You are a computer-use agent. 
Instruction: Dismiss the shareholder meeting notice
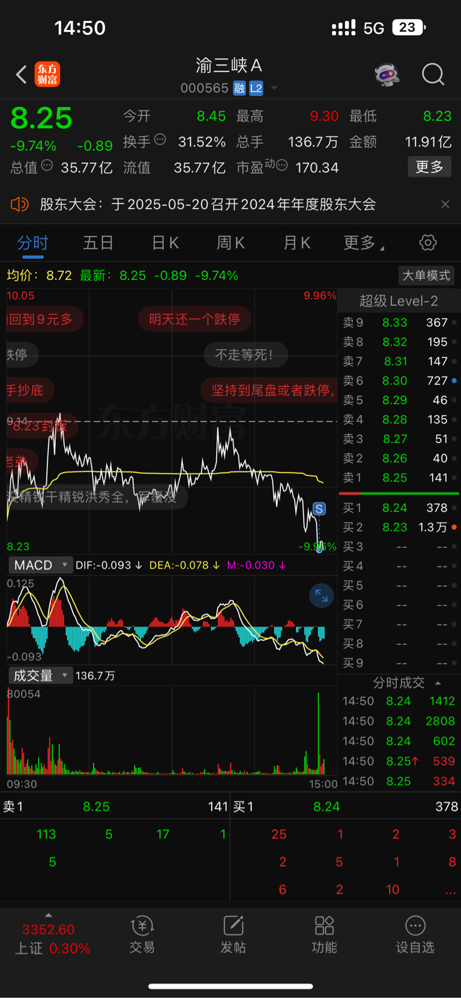point(445,205)
